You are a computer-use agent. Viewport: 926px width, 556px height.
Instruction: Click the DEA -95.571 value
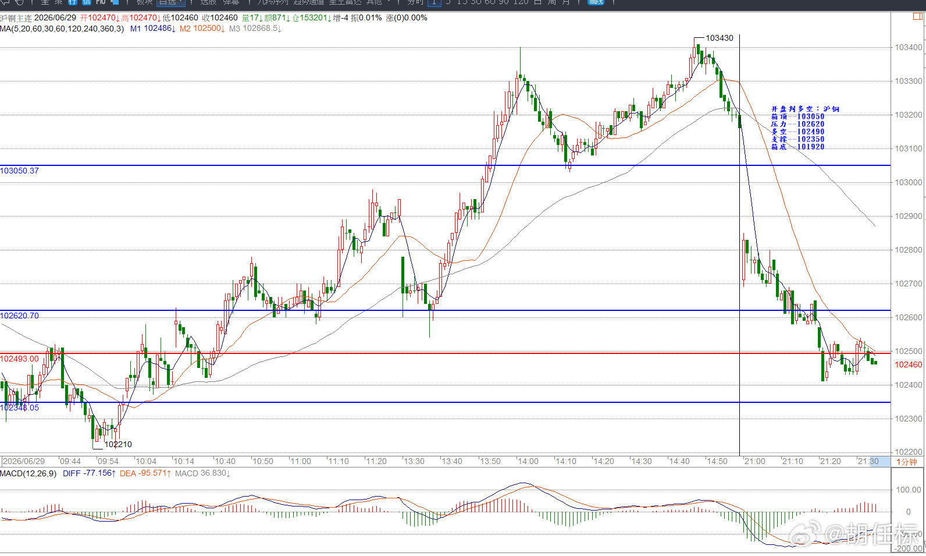(x=145, y=473)
